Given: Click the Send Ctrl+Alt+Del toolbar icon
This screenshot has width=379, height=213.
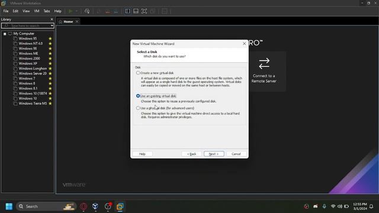Looking at the screenshot, I should pos(87,11).
